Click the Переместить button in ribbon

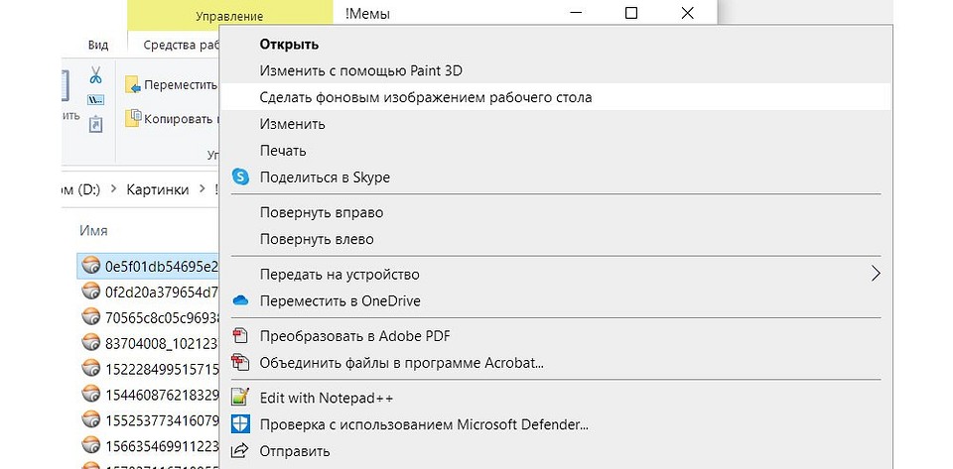pyautogui.click(x=172, y=85)
